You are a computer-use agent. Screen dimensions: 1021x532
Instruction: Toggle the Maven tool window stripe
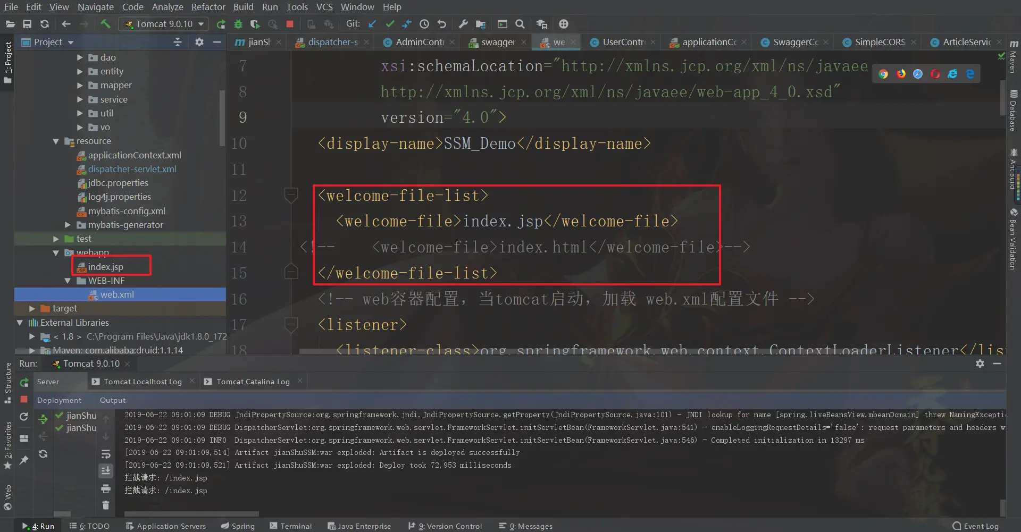tap(1014, 57)
